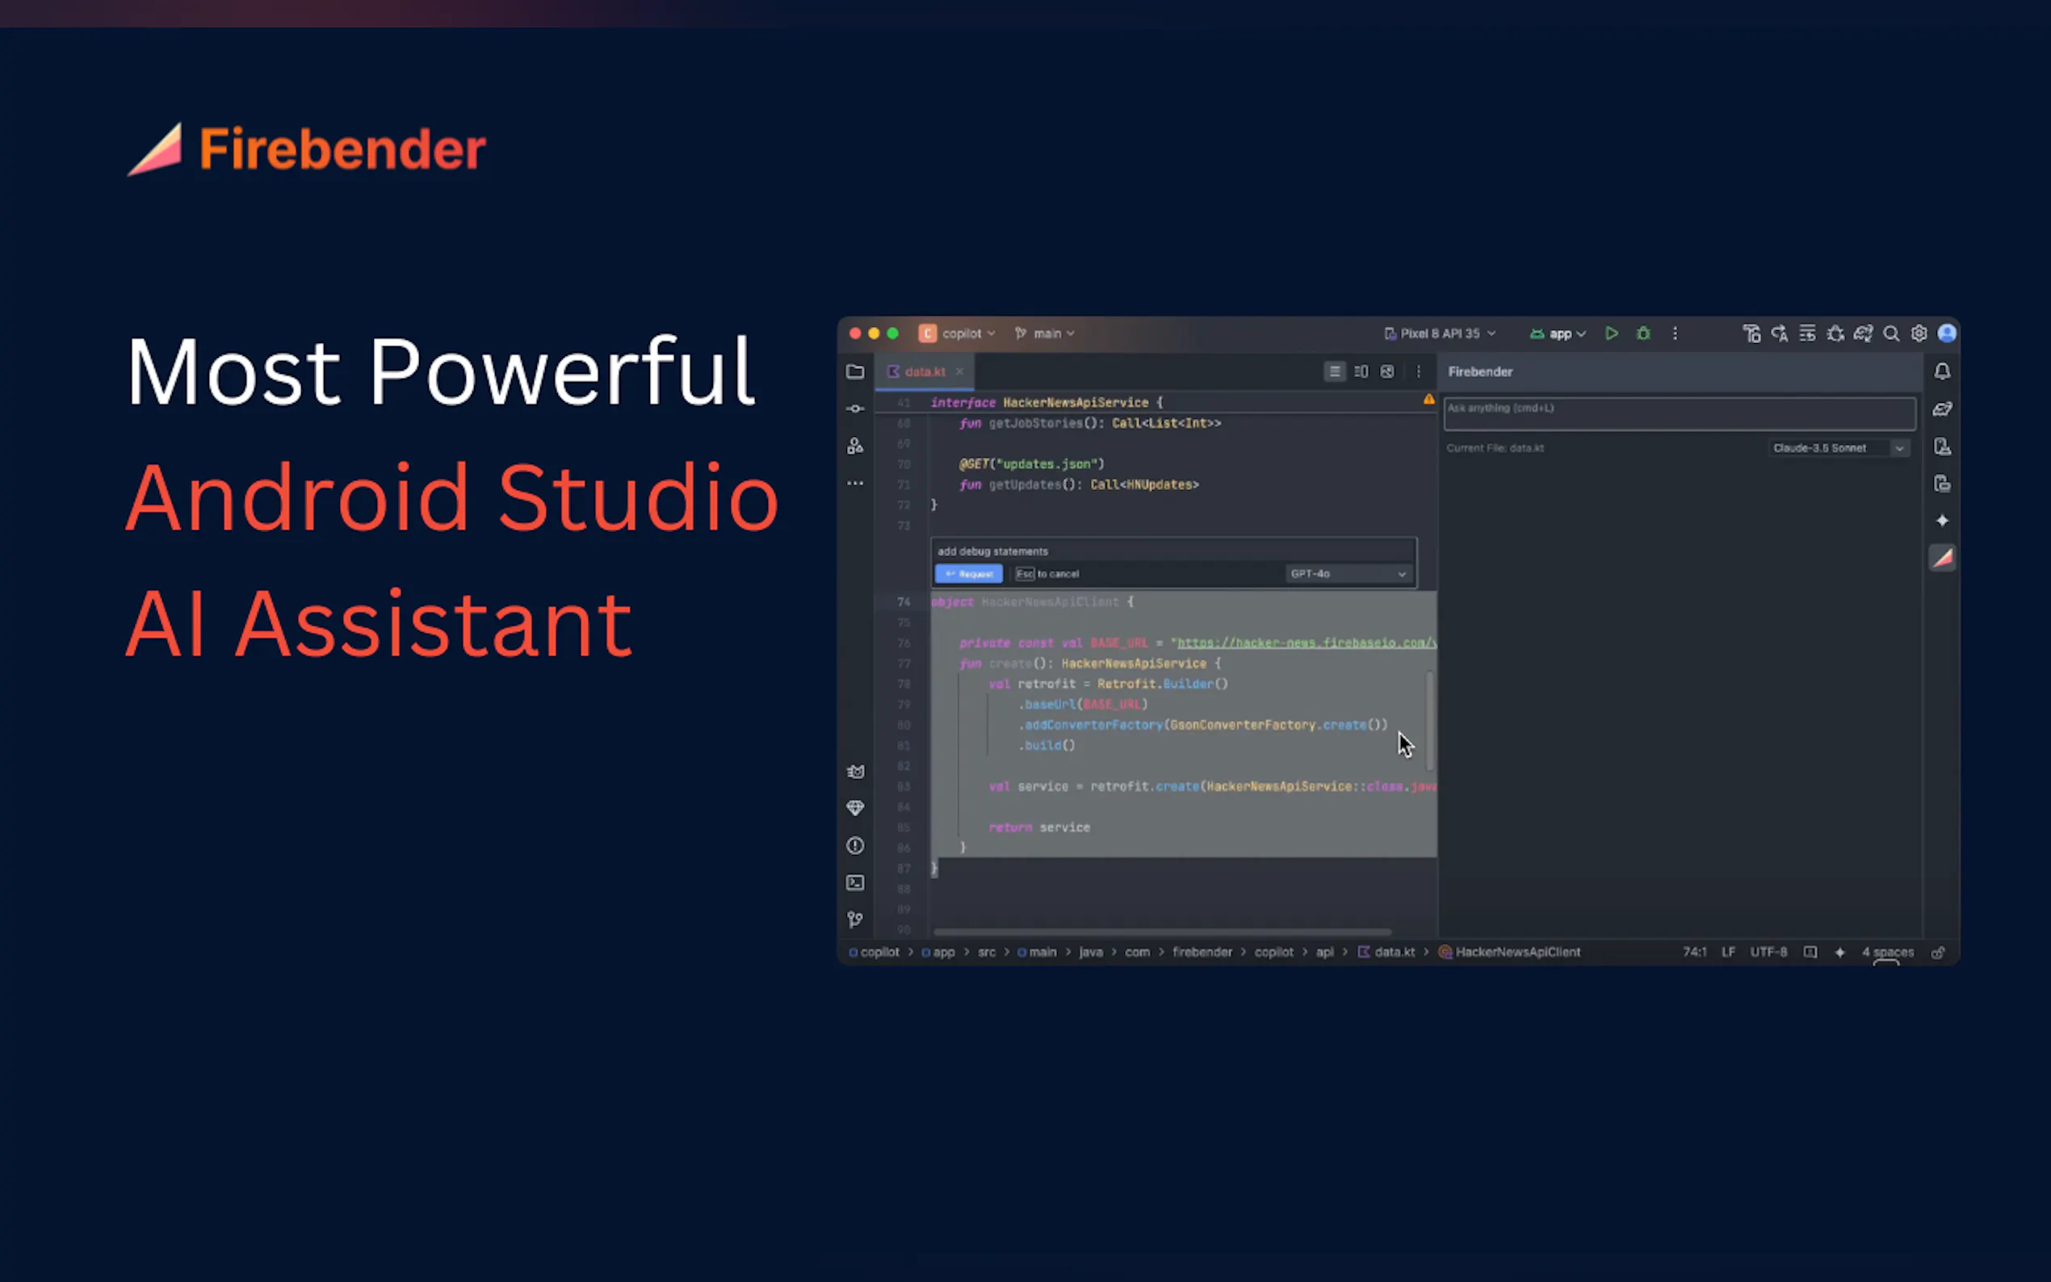Expand the Pixel 8 API 35 device selector
This screenshot has height=1282, width=2051.
(1440, 333)
